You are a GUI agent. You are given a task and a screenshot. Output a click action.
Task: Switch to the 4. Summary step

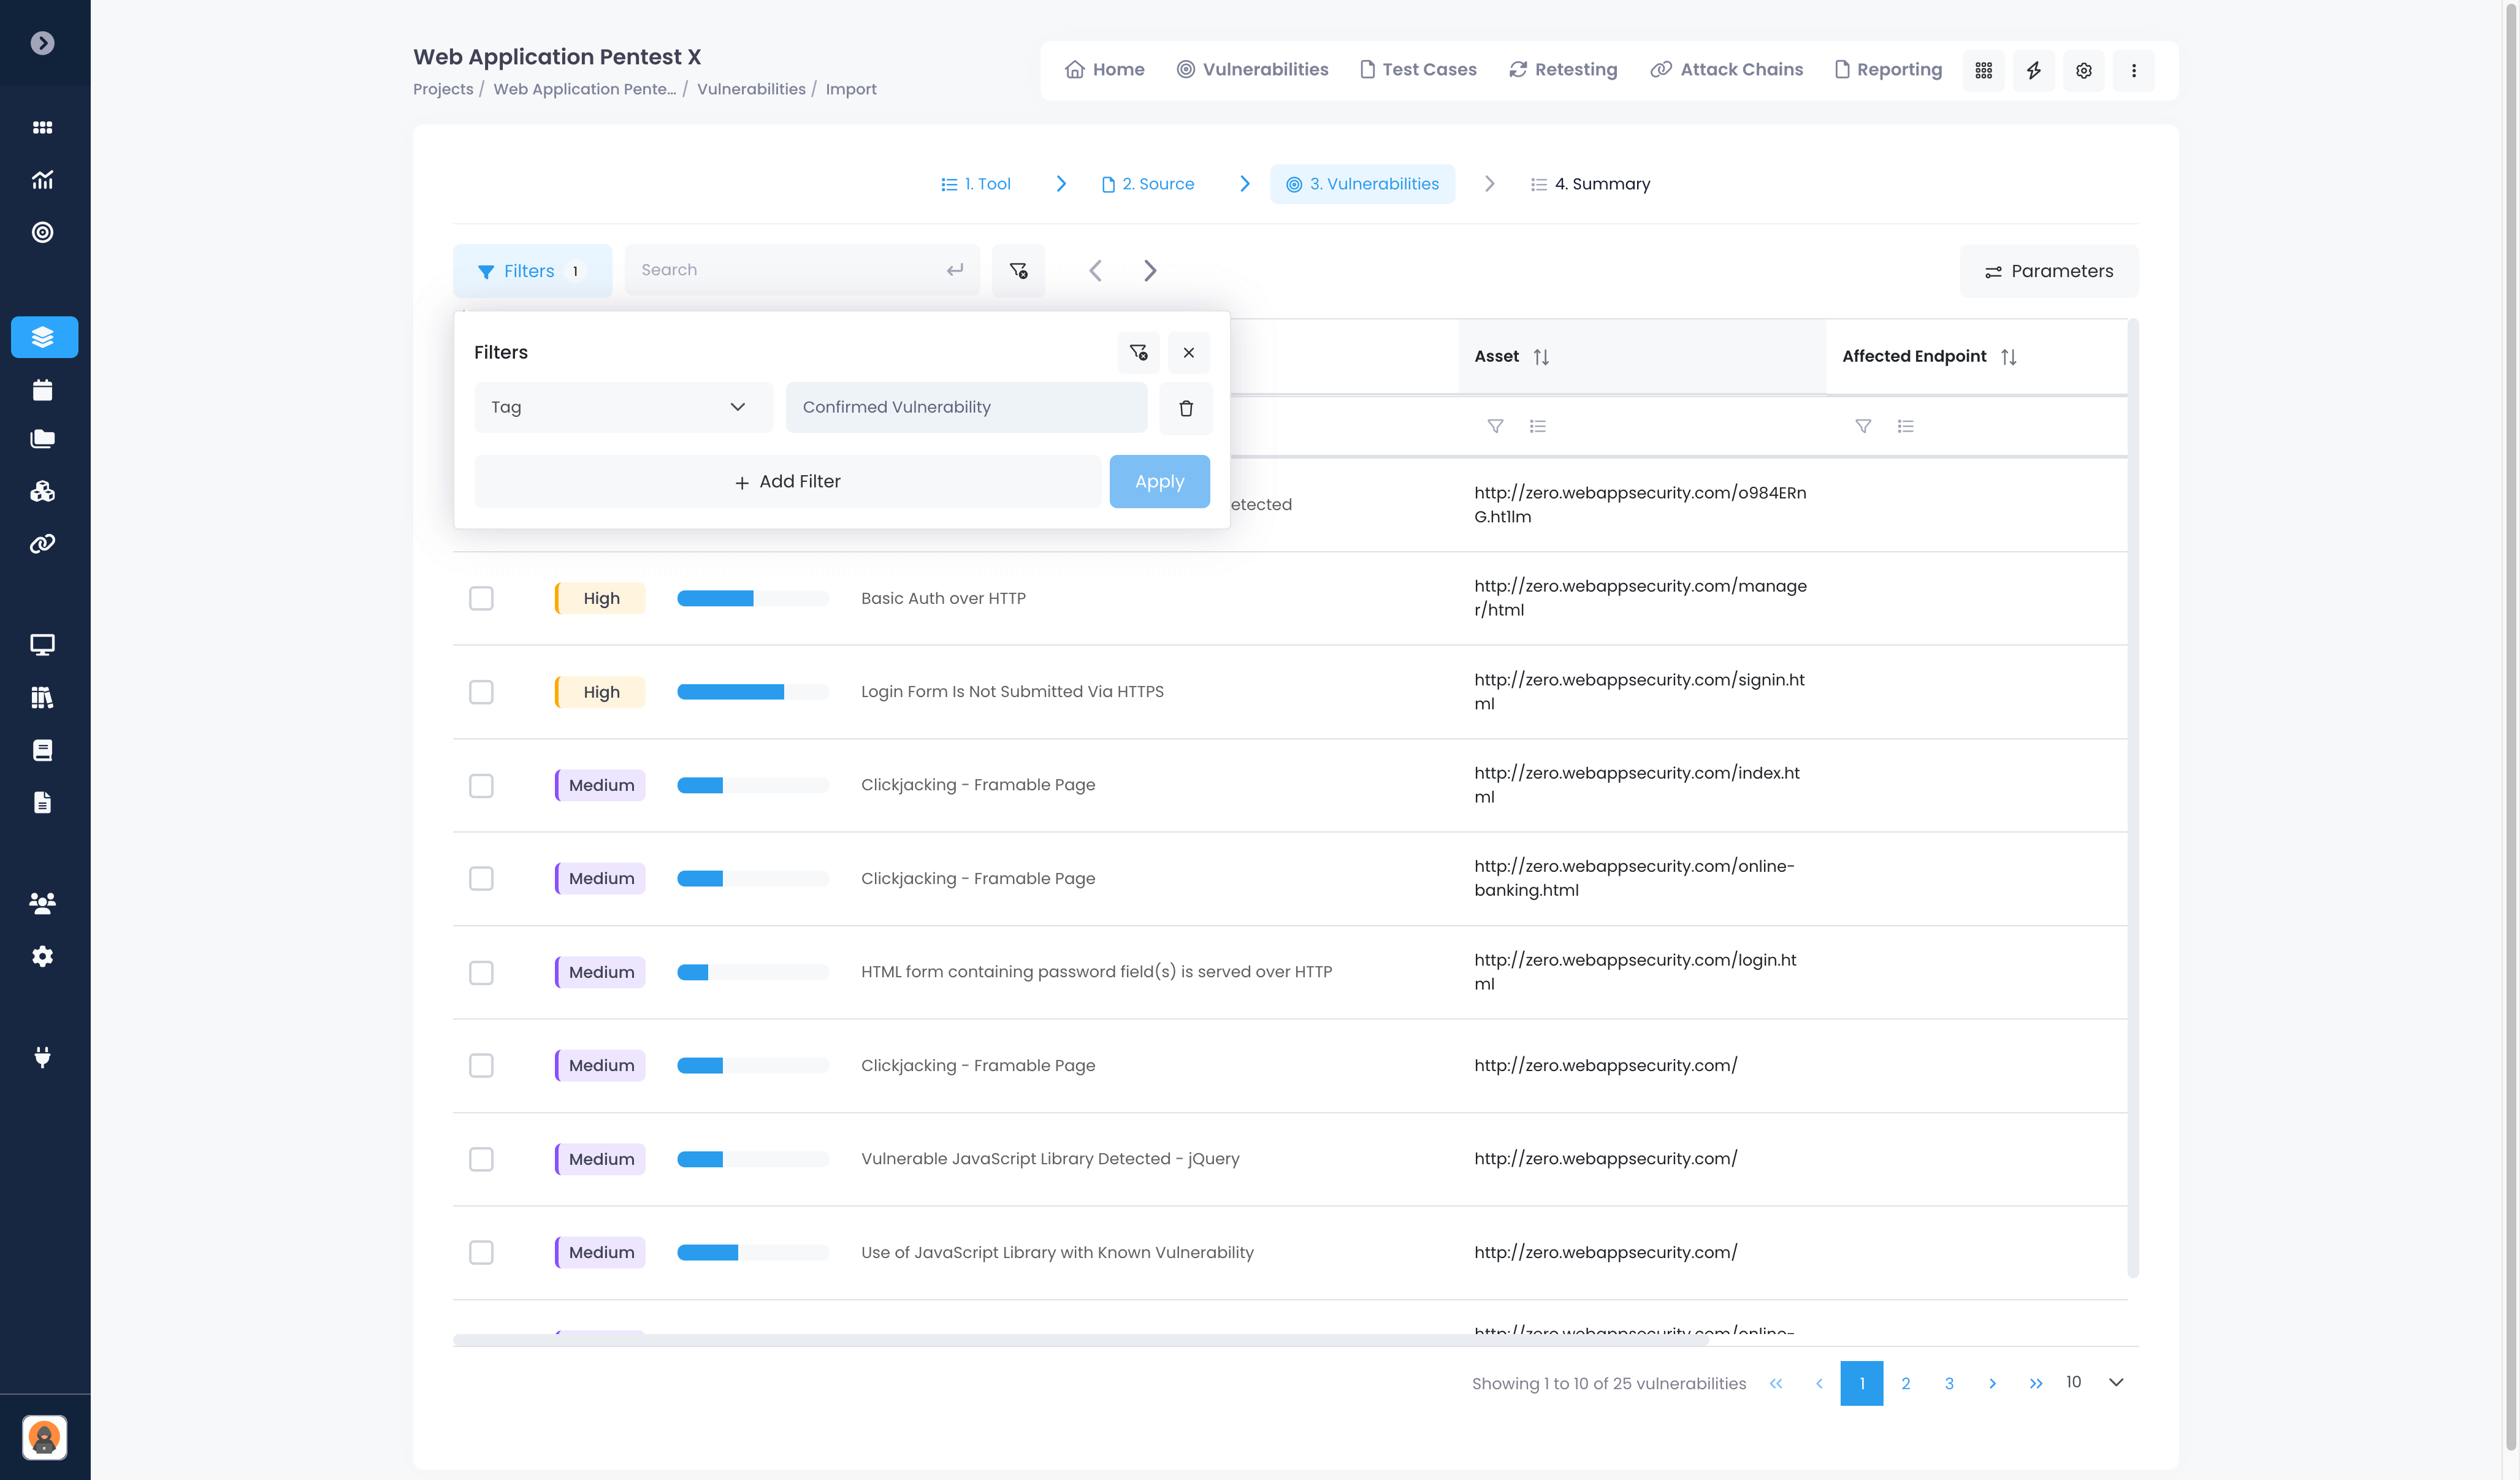pyautogui.click(x=1590, y=184)
